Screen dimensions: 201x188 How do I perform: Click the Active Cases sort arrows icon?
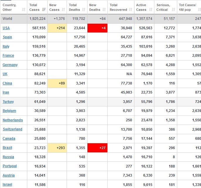(x=151, y=10)
